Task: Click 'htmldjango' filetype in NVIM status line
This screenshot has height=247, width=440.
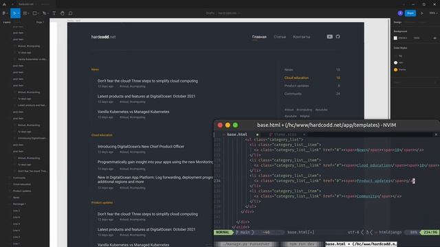Action: (390, 232)
